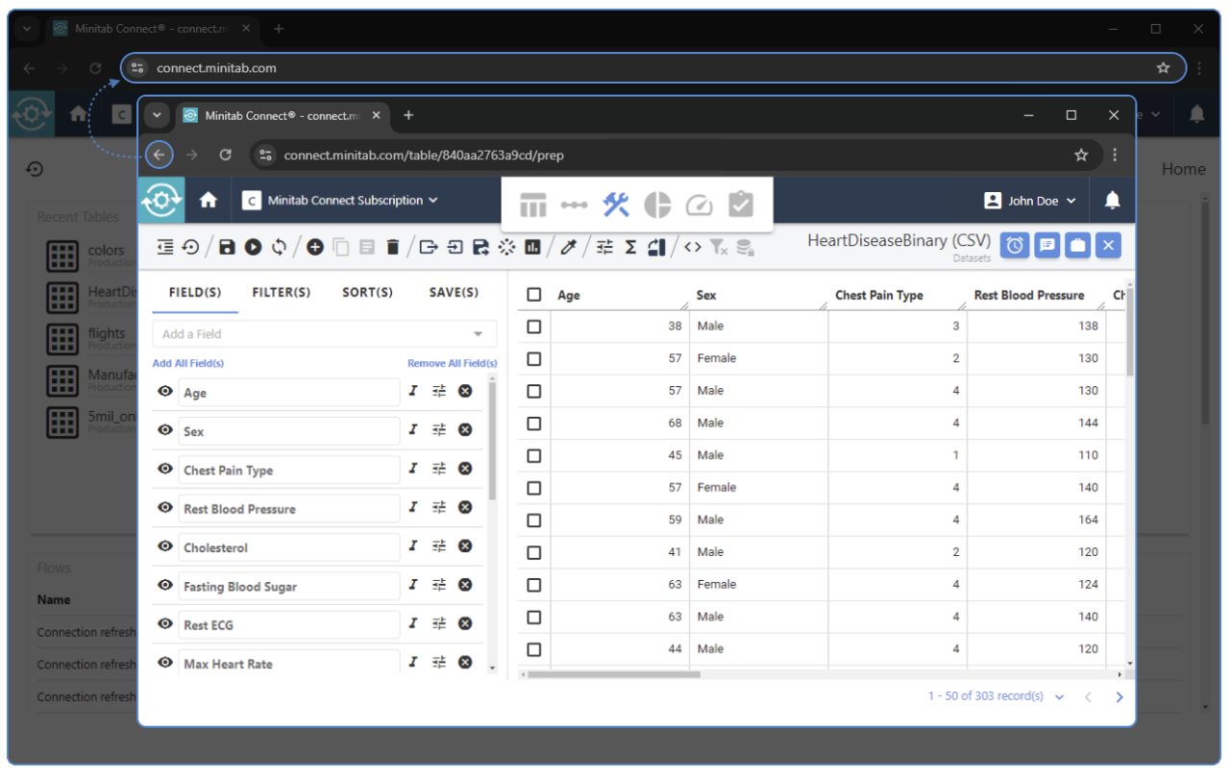Screen dimensions: 1230x775
Task: Click the trash delete icon in toolbar
Action: (392, 248)
